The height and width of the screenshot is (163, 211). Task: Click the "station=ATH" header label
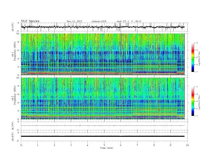(99, 21)
